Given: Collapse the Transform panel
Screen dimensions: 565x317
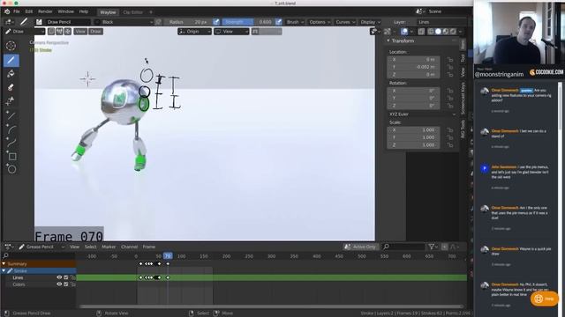Looking at the screenshot, I should coord(388,41).
